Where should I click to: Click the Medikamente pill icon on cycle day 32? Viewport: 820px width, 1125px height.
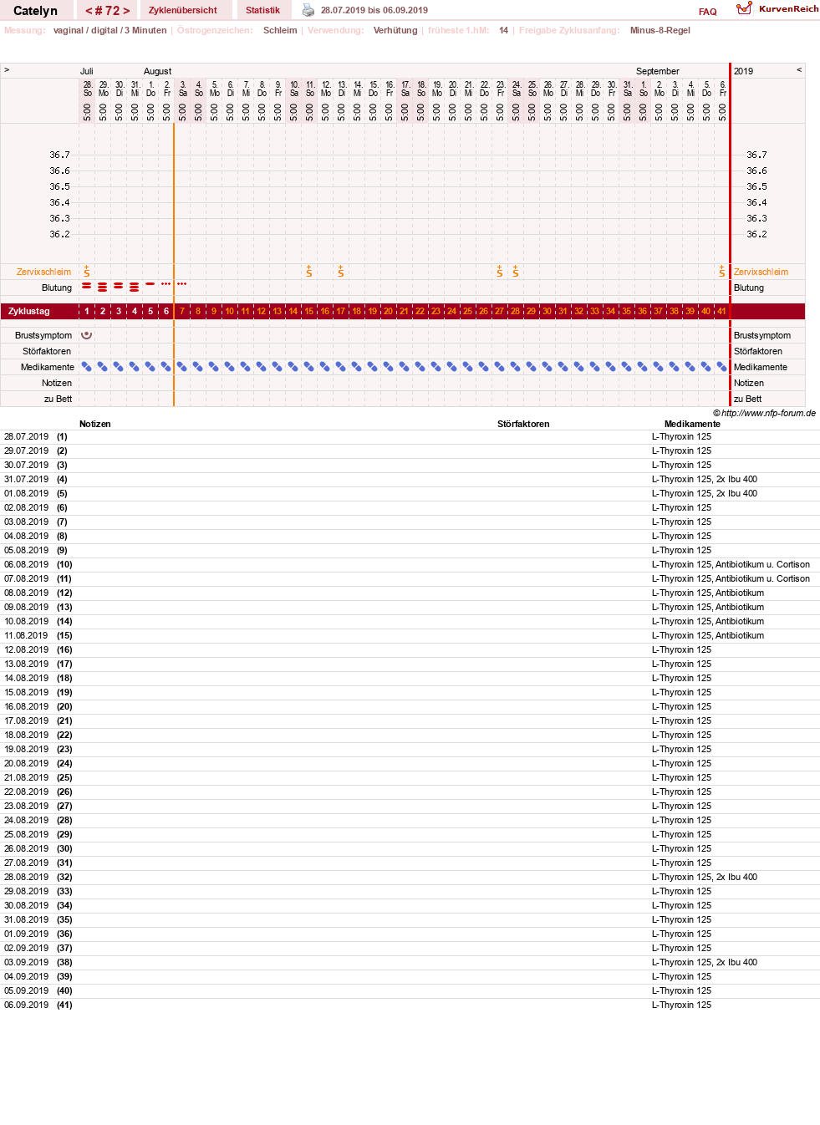(x=579, y=367)
